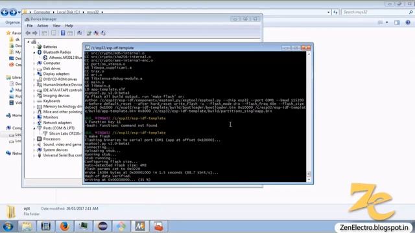Viewport: 415px width, 233px height.
Task: Click Scan for hardware changes toolbar icon
Action: coord(79,33)
